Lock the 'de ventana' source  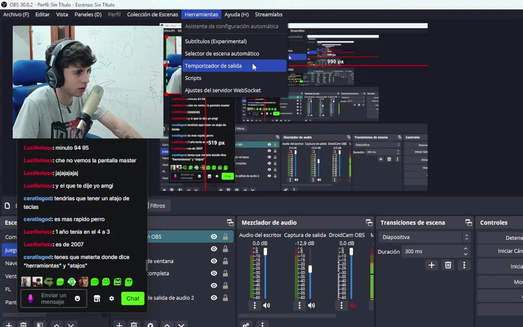[x=226, y=261]
